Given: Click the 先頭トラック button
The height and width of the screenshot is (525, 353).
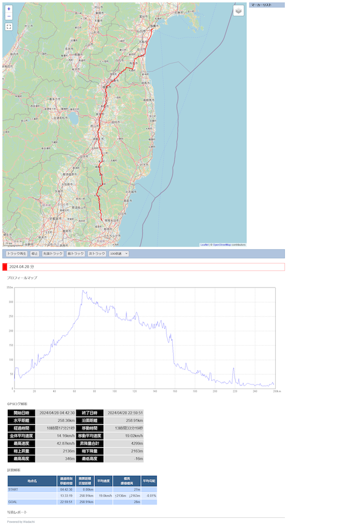Looking at the screenshot, I should pos(53,254).
